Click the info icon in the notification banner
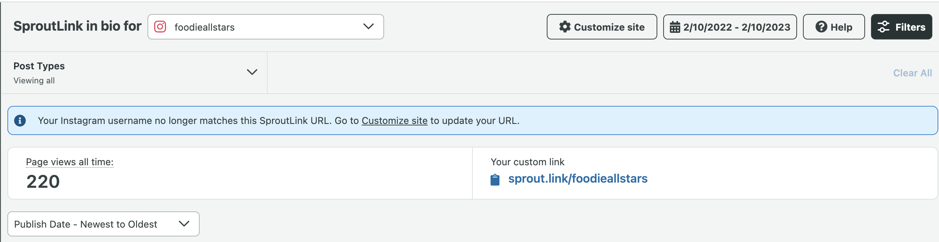Screen dimensions: 939x242 click(20, 120)
